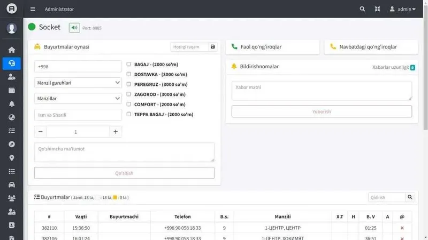Click the Buyurtmalar oynasi taxi icon
The width and height of the screenshot is (428, 240).
[37, 46]
